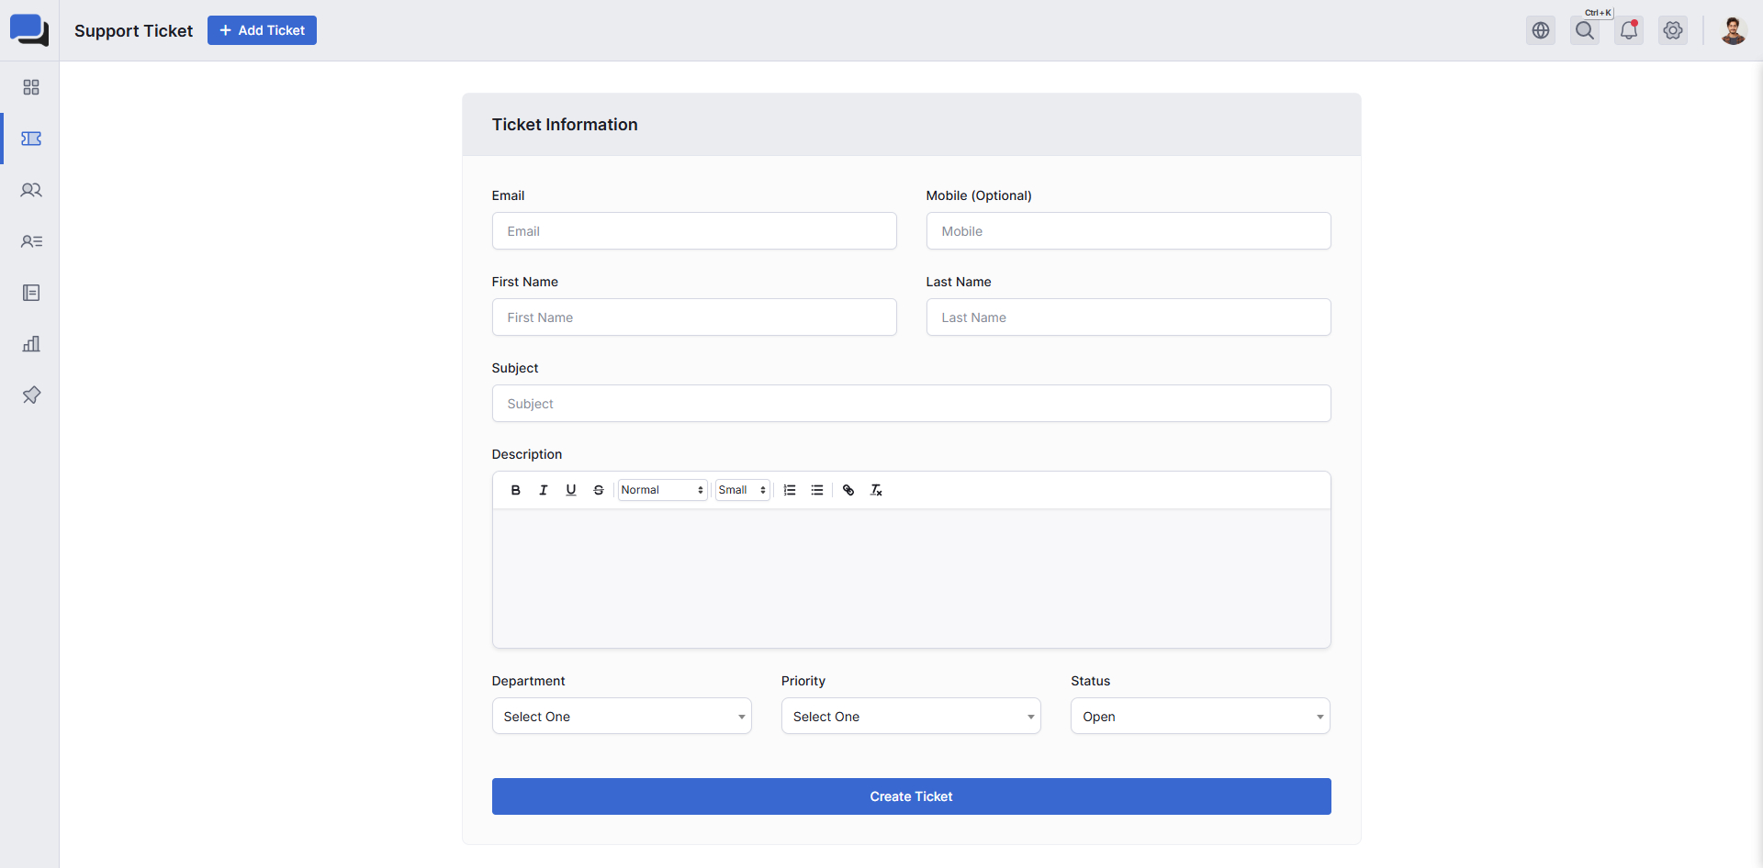This screenshot has height=868, width=1763.
Task: Click the dashboard grid icon
Action: click(x=31, y=87)
